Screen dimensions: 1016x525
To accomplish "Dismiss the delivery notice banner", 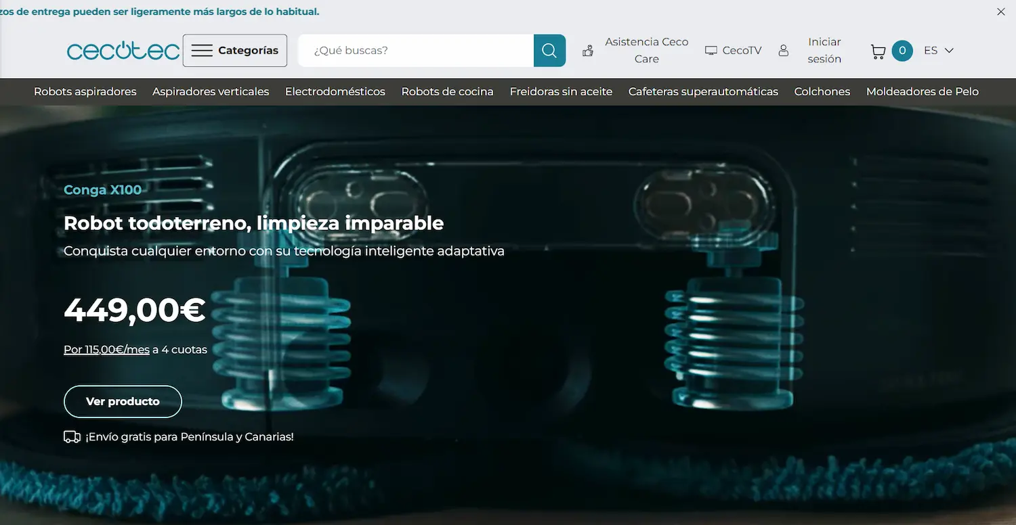I will (1001, 12).
